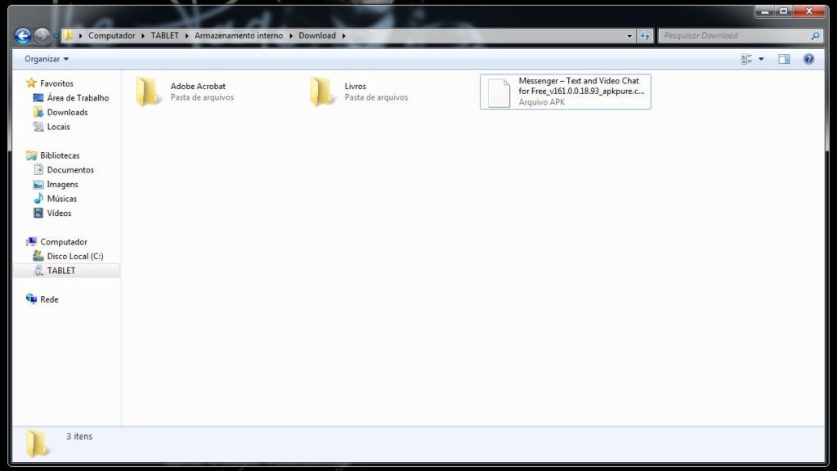Open Locais in the sidebar
Screen dimensions: 837x471
[x=58, y=127]
